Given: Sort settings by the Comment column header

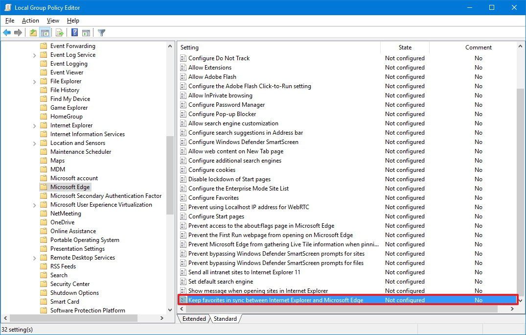Looking at the screenshot, I should click(x=478, y=47).
